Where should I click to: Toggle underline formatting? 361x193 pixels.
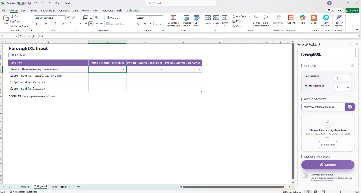(46, 24)
